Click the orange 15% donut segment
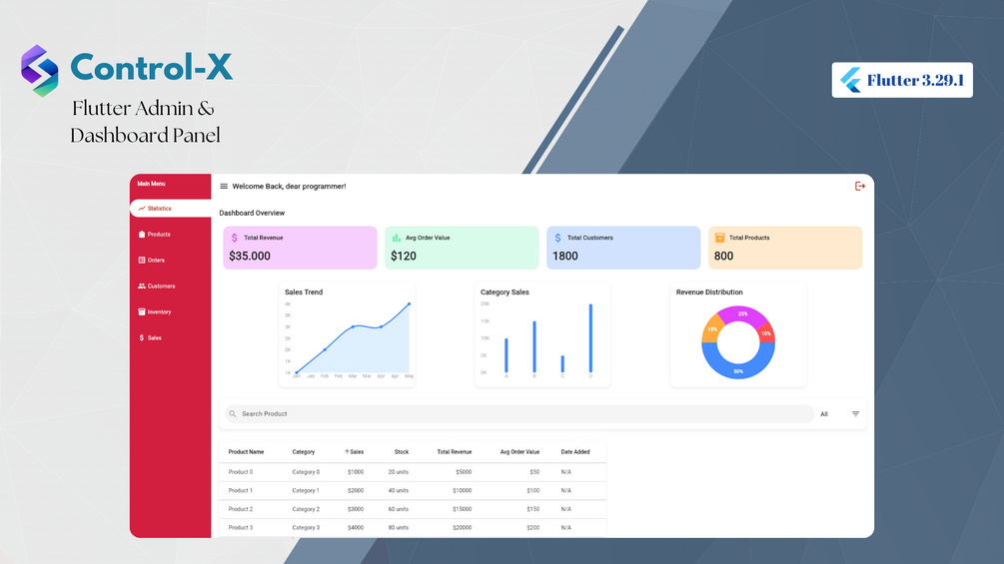Screen dimensions: 1004x564 pyautogui.click(x=712, y=329)
